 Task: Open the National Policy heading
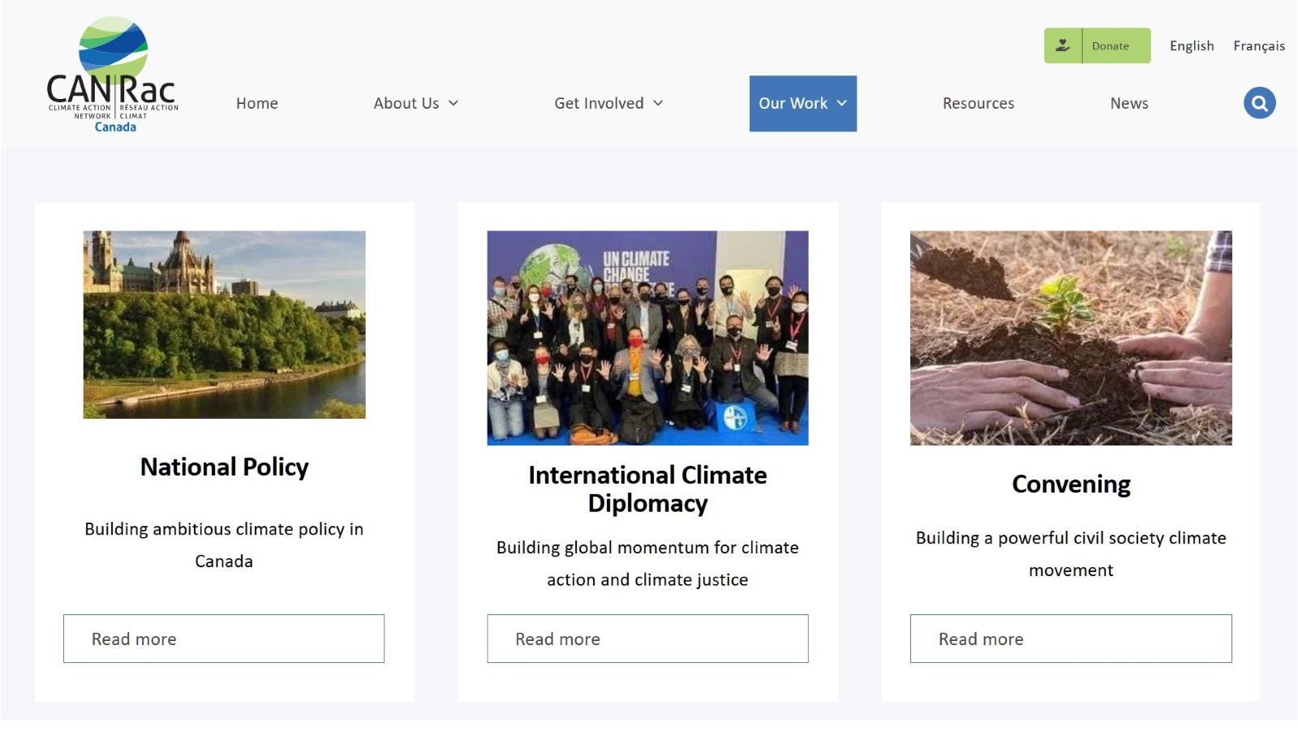coord(224,467)
